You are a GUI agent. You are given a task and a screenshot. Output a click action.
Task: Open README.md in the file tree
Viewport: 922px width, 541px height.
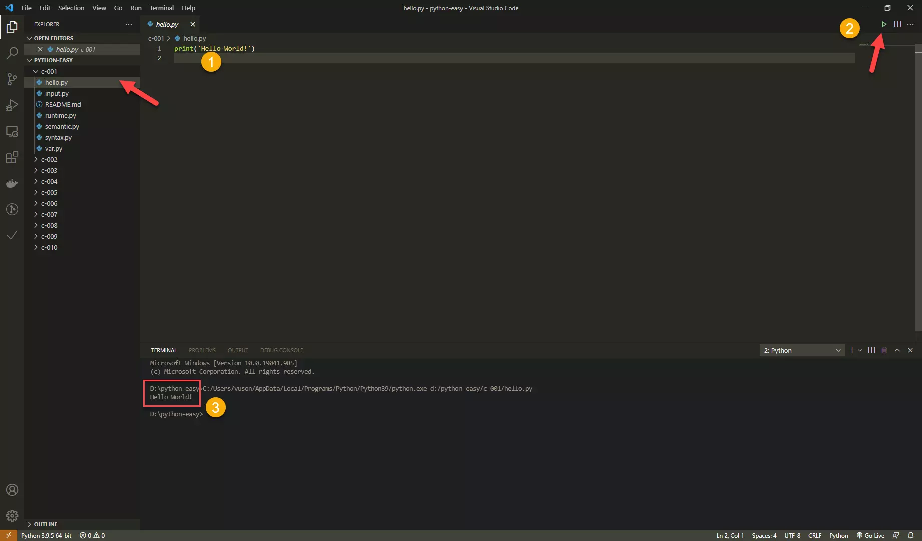click(82, 104)
